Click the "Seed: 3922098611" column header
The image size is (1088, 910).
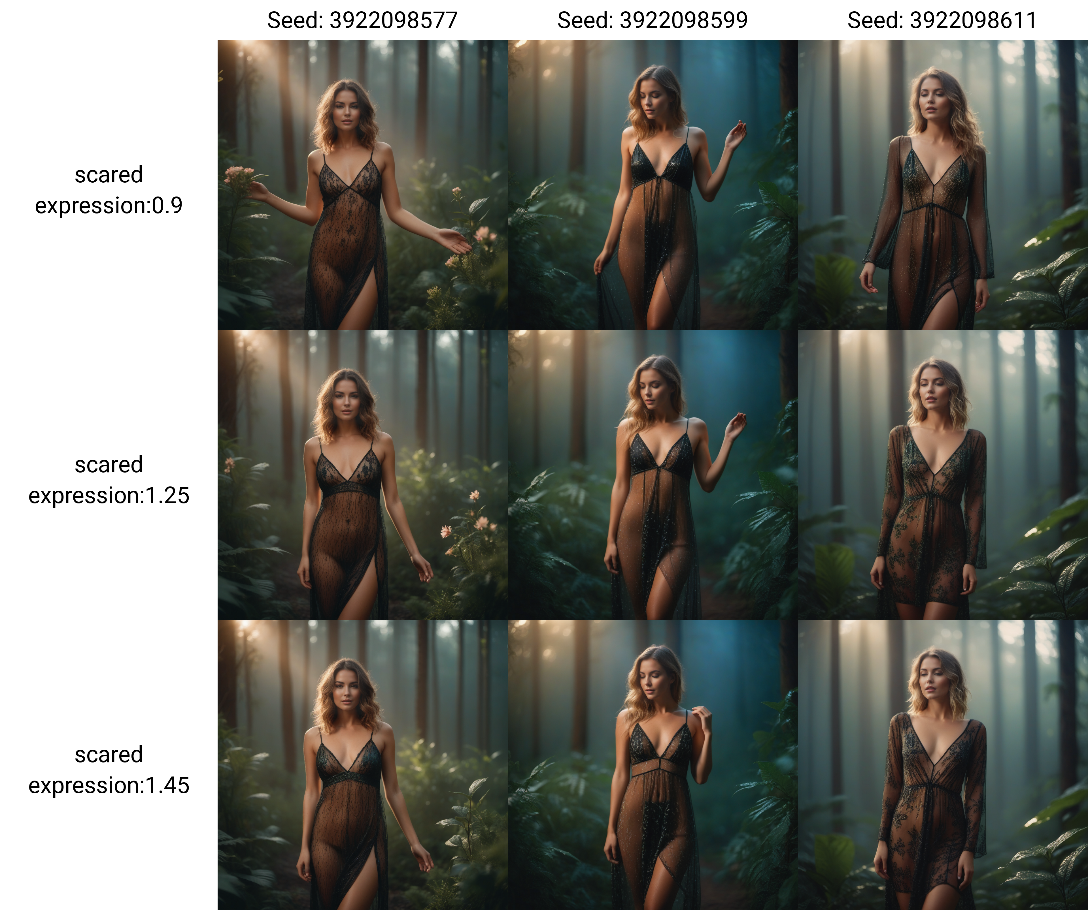[x=942, y=21]
